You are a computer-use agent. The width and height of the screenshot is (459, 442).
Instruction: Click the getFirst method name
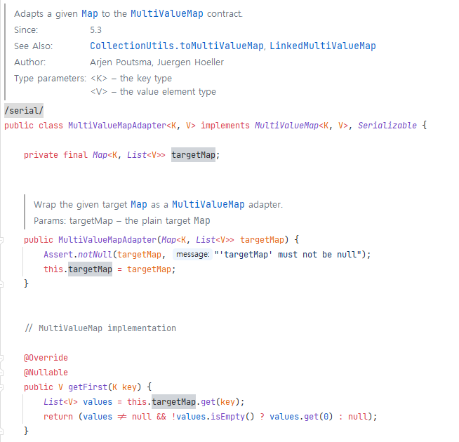pos(88,387)
